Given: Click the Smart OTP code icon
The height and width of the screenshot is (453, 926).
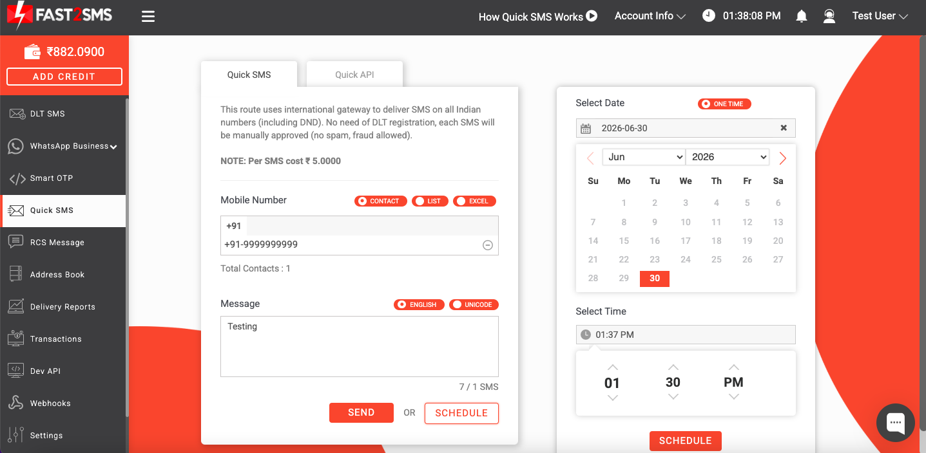Looking at the screenshot, I should tap(17, 178).
